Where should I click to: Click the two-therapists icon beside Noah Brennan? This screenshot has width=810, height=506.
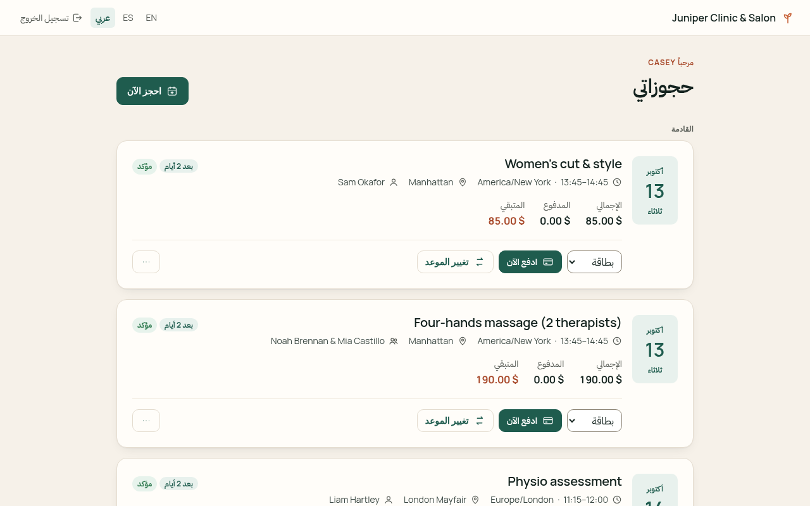pos(394,341)
